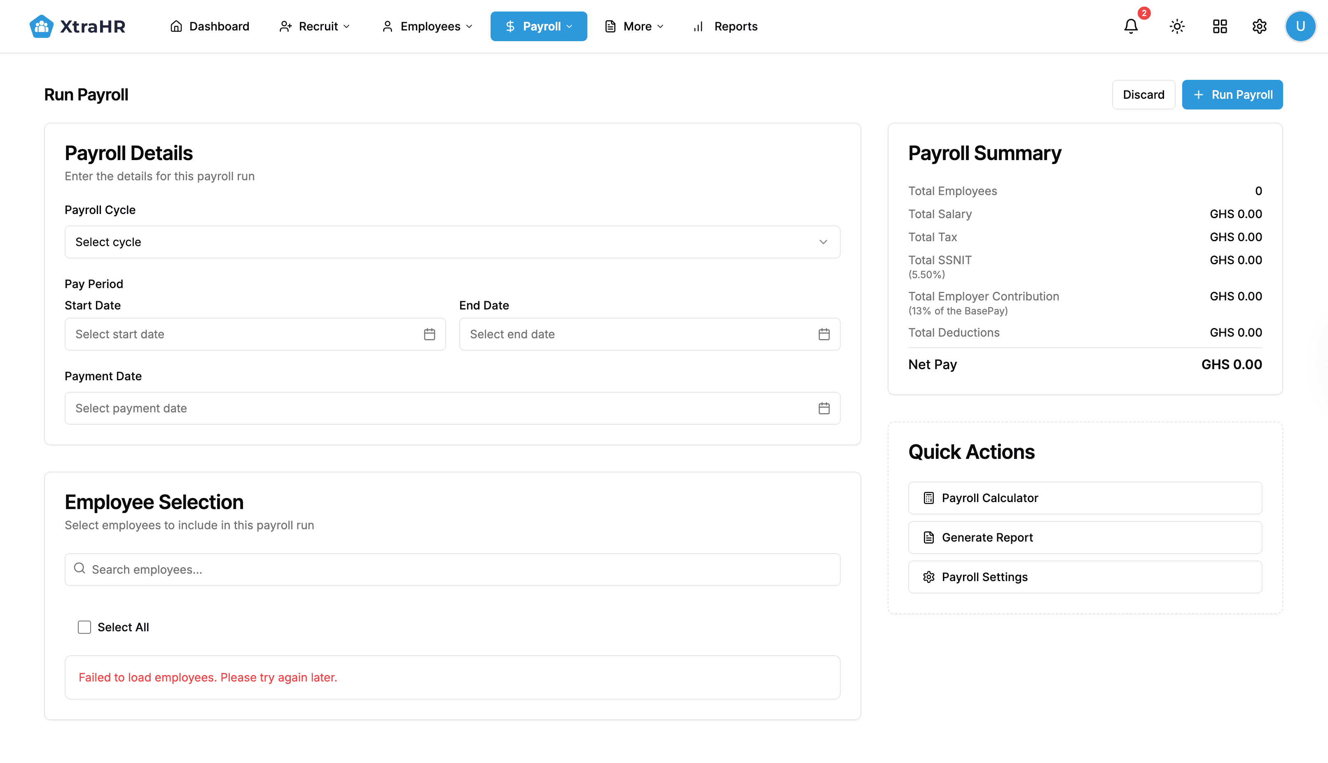
Task: Click the blue Run Payroll button
Action: [1232, 94]
